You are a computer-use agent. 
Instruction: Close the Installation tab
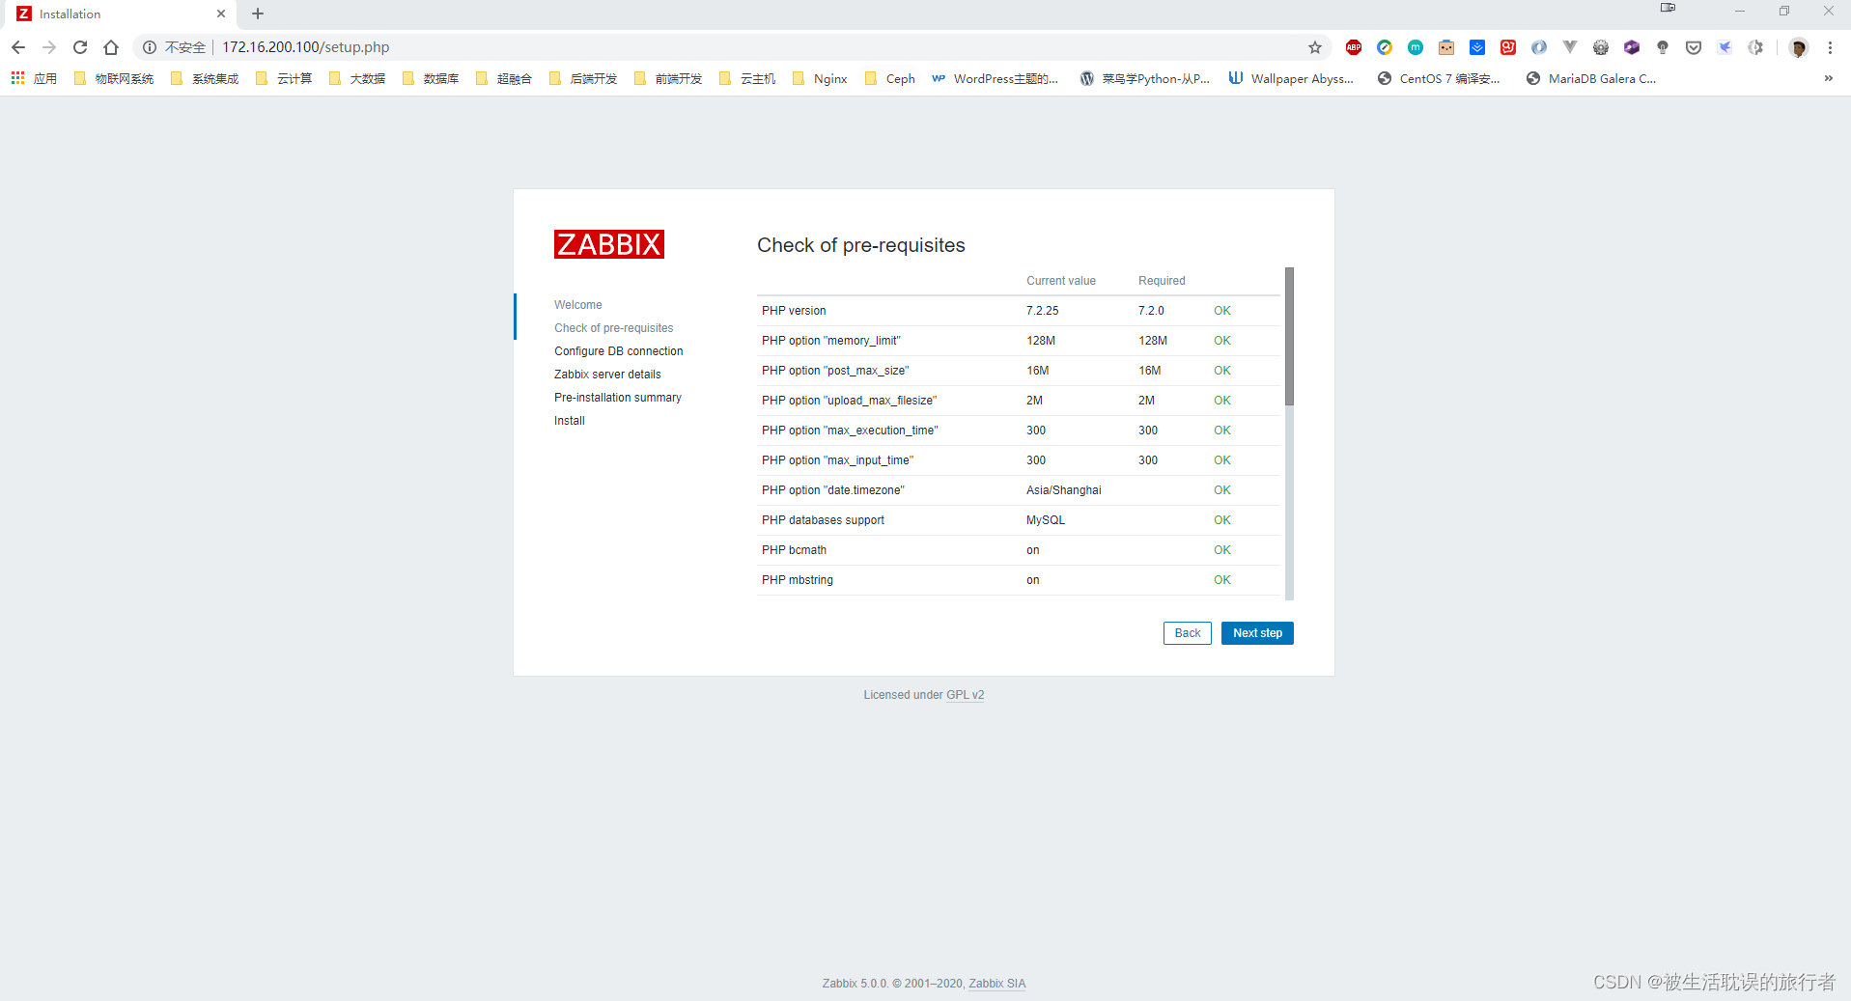click(x=221, y=14)
